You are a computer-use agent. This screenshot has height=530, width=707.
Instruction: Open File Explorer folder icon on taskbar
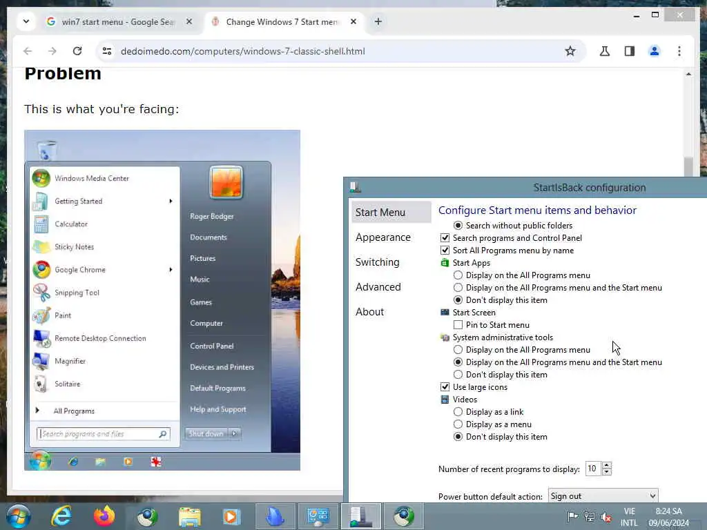(x=189, y=516)
